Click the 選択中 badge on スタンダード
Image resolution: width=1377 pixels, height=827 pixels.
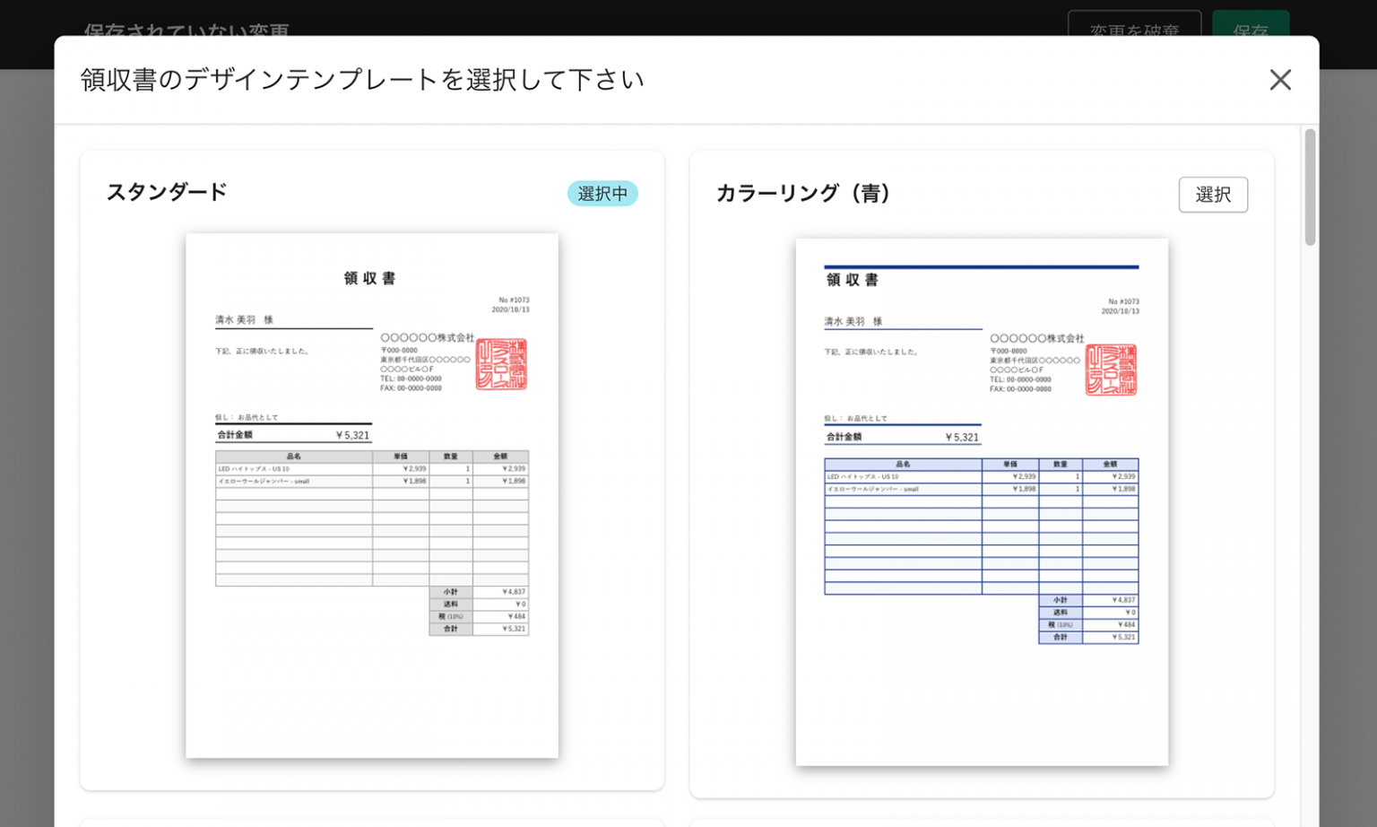click(x=602, y=193)
